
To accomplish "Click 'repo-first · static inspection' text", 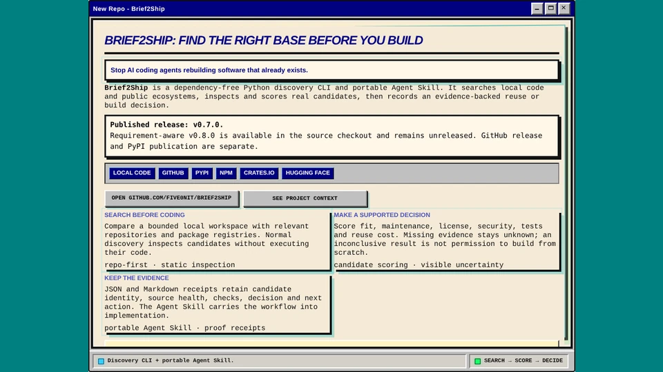I will tap(170, 265).
